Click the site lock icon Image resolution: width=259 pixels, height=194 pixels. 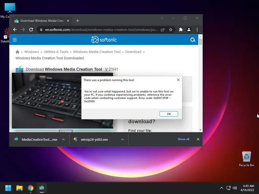41,30
